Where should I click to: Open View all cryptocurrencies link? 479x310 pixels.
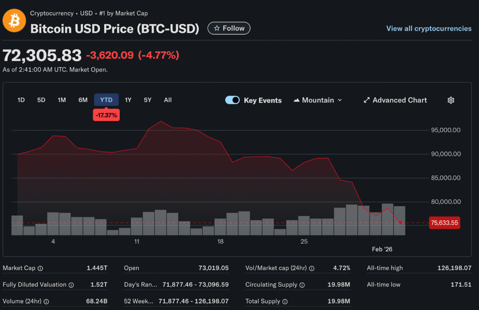click(428, 29)
